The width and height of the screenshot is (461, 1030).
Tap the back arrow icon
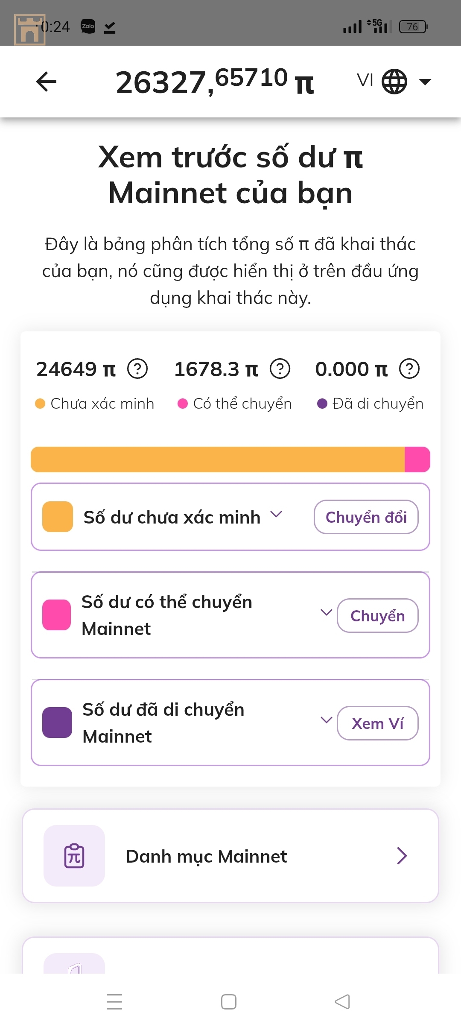[x=46, y=82]
